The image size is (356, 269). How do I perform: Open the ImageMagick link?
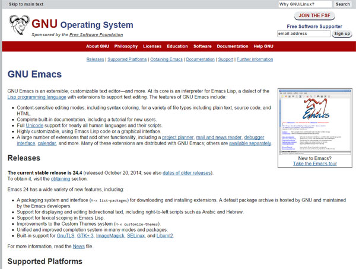tap(110, 236)
